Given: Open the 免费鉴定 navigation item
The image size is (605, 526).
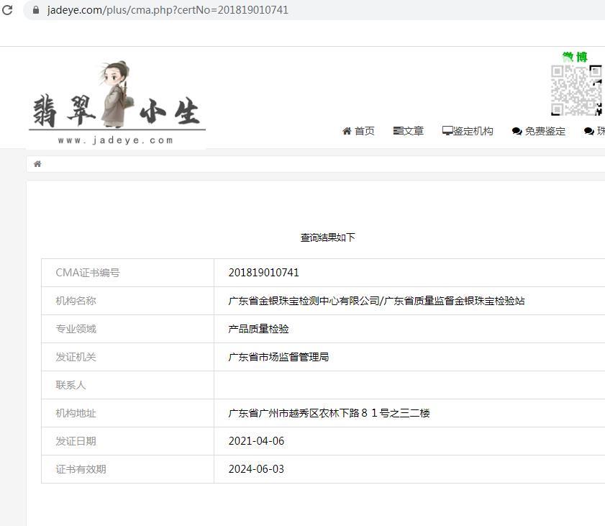Looking at the screenshot, I should [x=539, y=131].
